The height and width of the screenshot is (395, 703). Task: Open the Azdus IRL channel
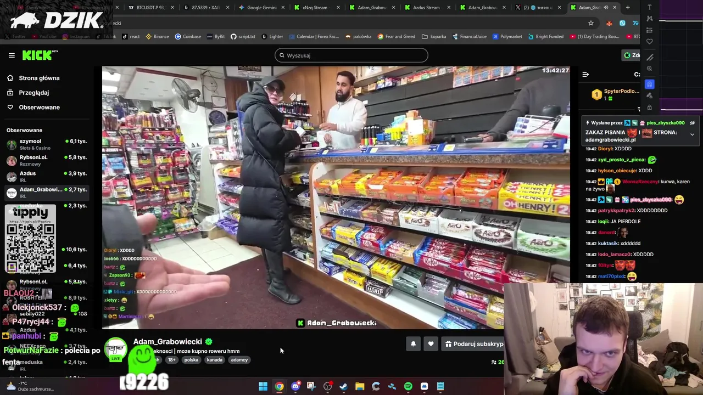pyautogui.click(x=47, y=176)
